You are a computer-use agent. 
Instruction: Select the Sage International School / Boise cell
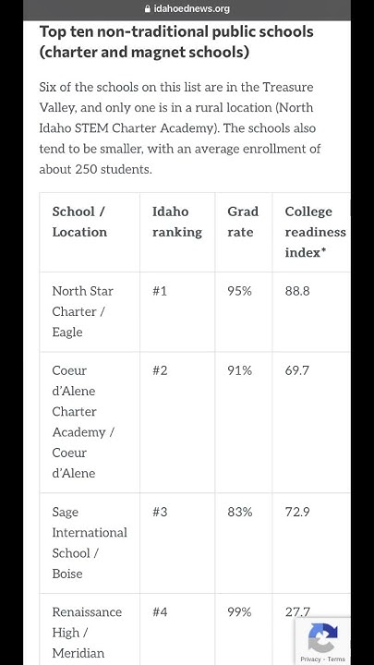90,543
